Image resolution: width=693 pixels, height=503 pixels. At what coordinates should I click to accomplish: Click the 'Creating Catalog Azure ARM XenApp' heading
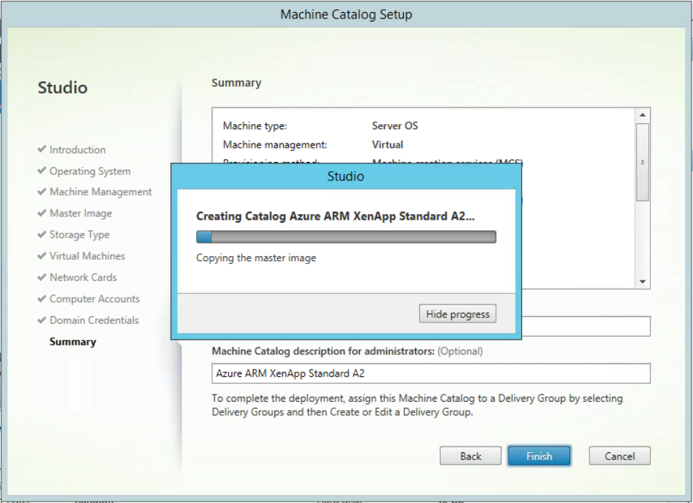335,216
